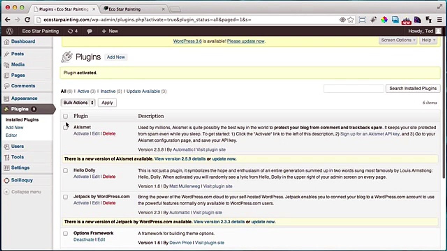This screenshot has height=251, width=447.
Task: Open Installed Plugins in the sidebar submenu
Action: [22, 120]
